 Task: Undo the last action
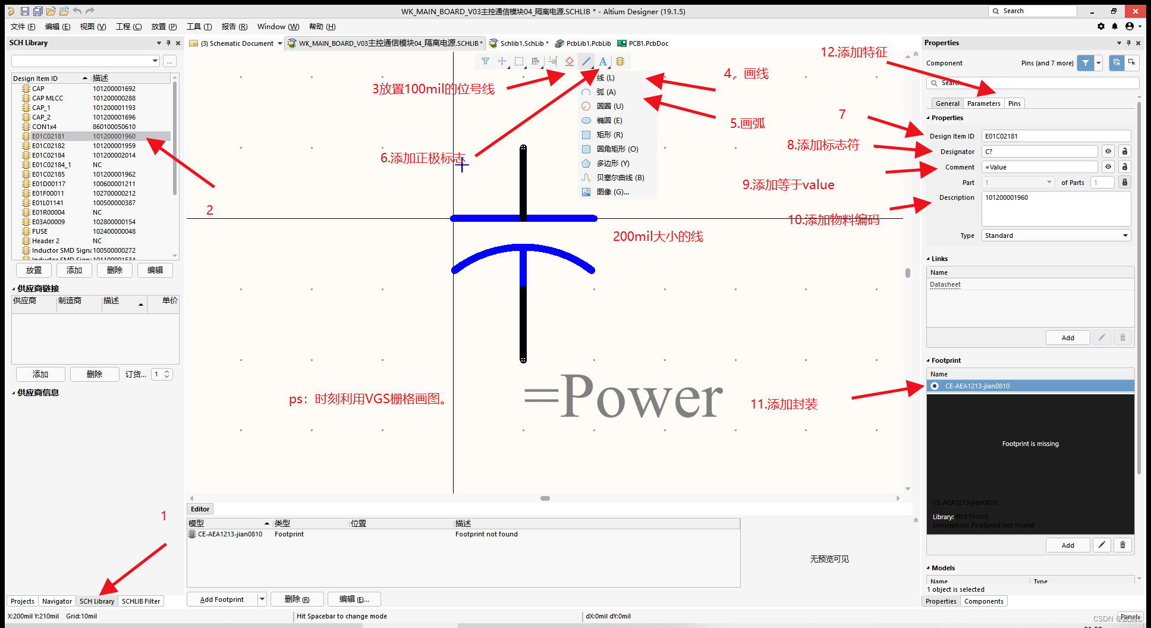(77, 10)
